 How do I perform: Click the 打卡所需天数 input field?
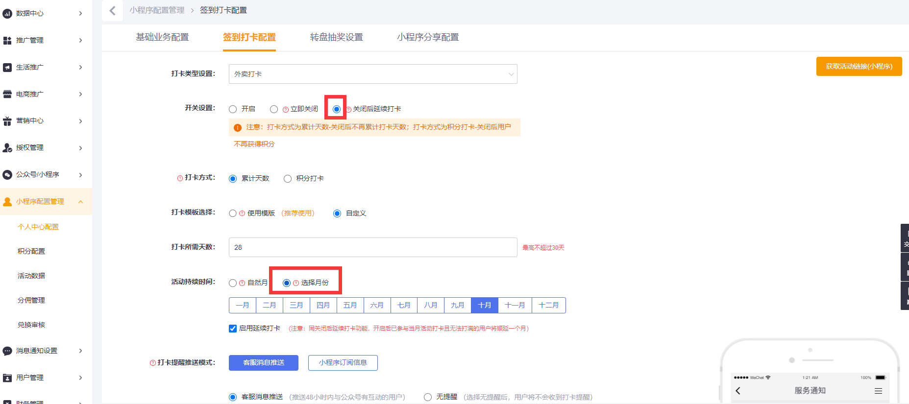click(x=372, y=247)
